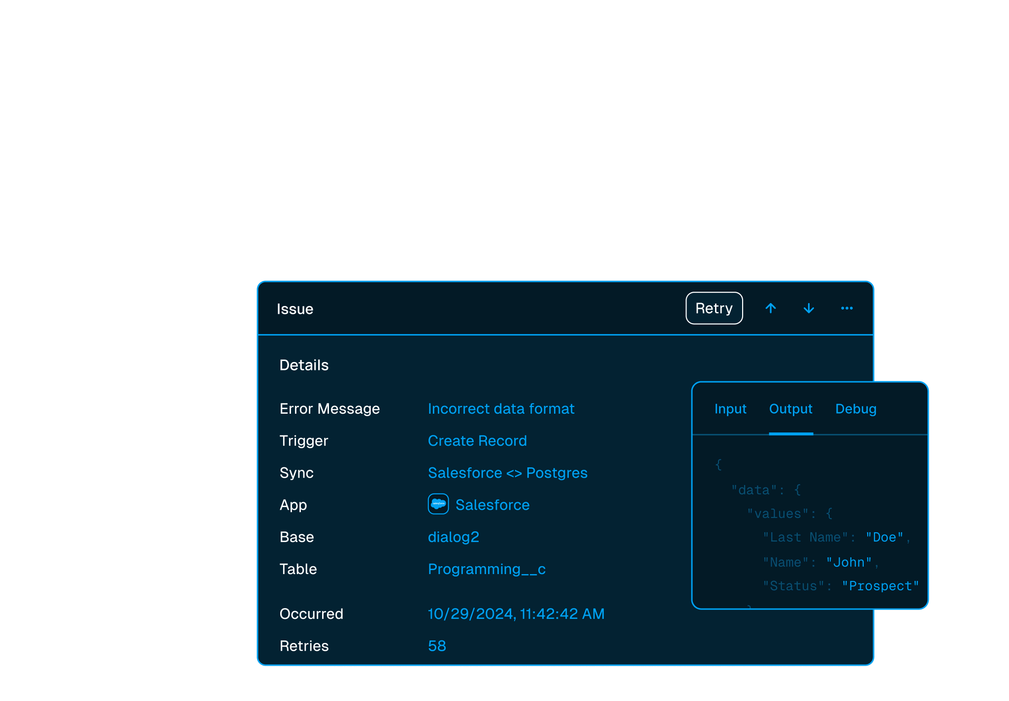Click the Issue panel title
The width and height of the screenshot is (1009, 701).
[x=295, y=309]
